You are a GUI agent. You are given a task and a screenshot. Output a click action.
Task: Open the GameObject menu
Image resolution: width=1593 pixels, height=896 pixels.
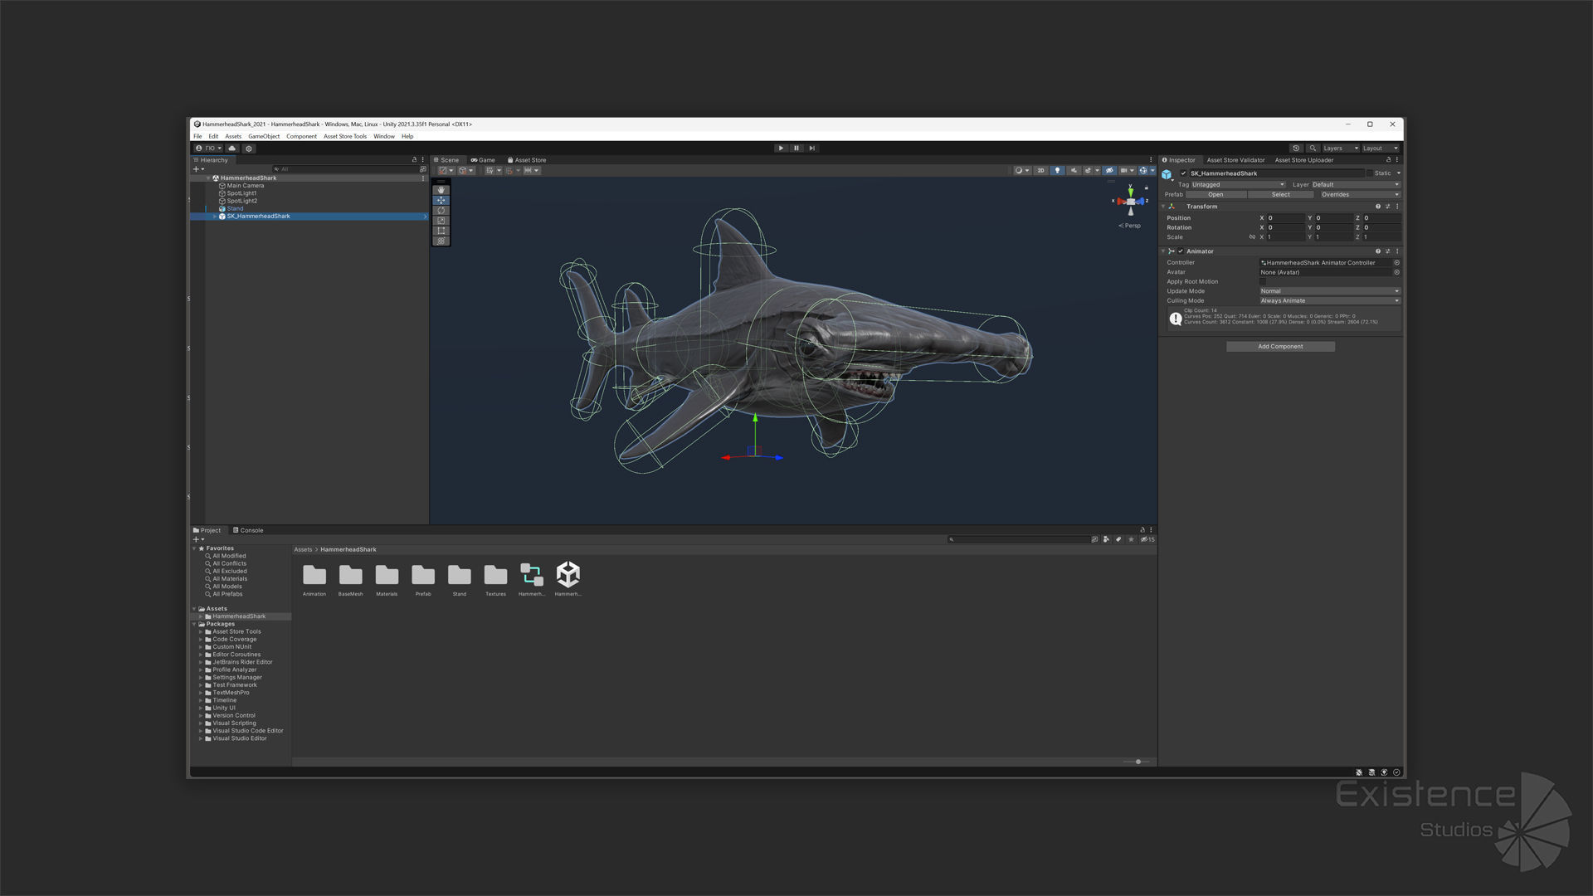[x=264, y=136]
